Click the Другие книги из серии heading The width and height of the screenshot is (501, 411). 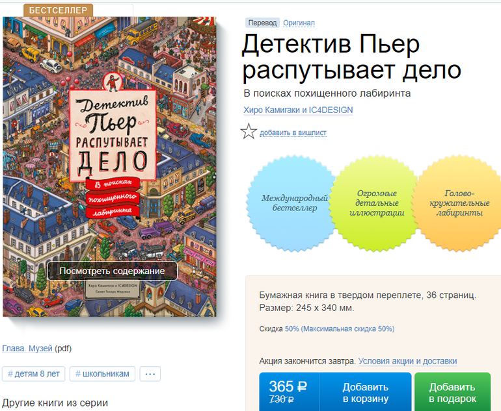tap(55, 403)
